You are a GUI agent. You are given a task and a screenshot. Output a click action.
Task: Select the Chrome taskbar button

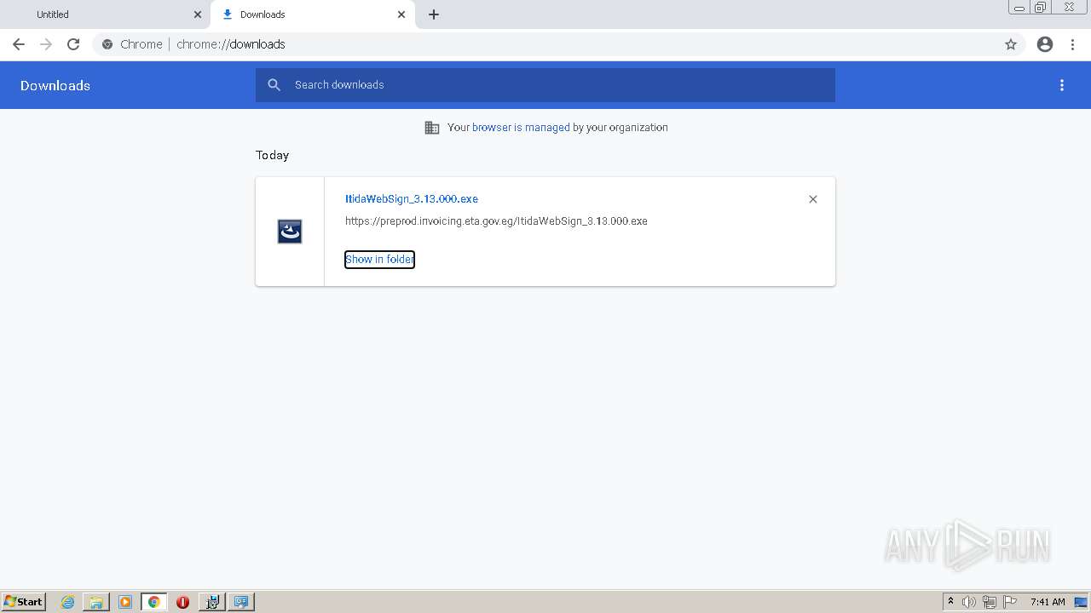pos(154,602)
